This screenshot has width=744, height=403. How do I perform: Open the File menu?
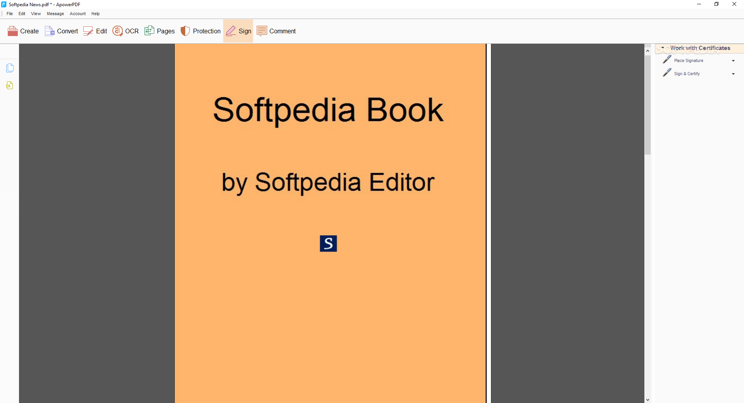pyautogui.click(x=10, y=14)
